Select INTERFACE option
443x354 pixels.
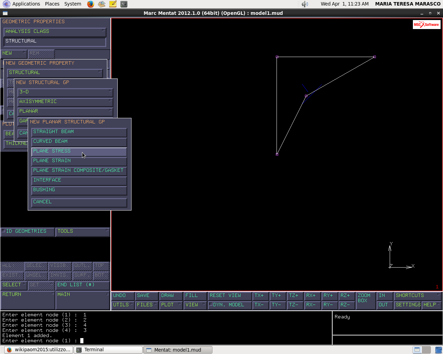(x=79, y=180)
